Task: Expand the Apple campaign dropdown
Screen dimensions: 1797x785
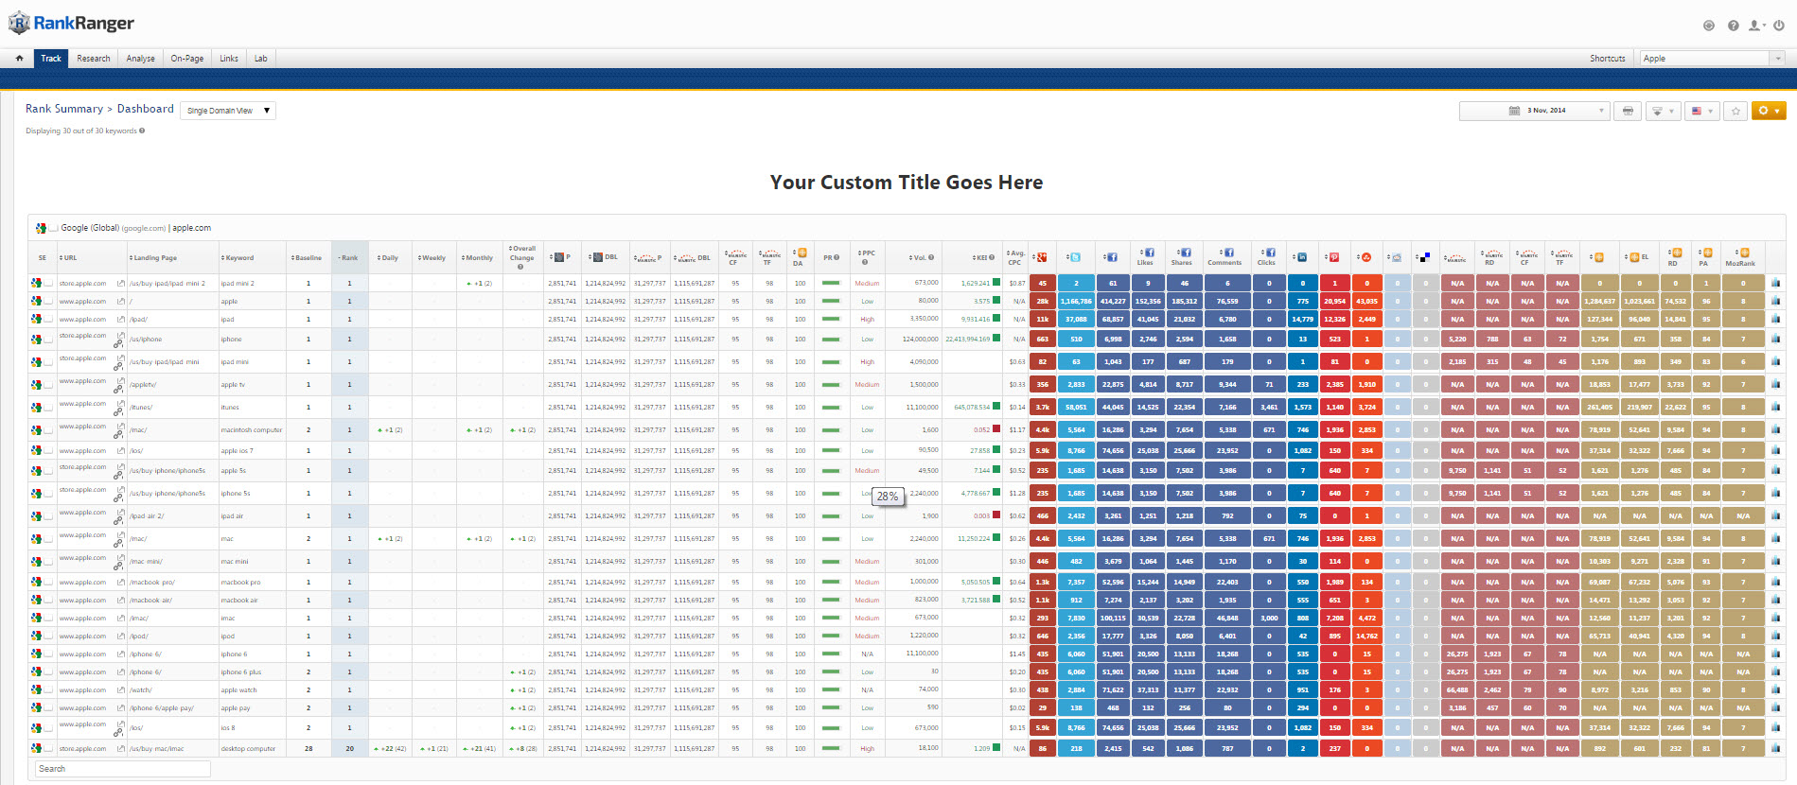Action: pos(1712,59)
